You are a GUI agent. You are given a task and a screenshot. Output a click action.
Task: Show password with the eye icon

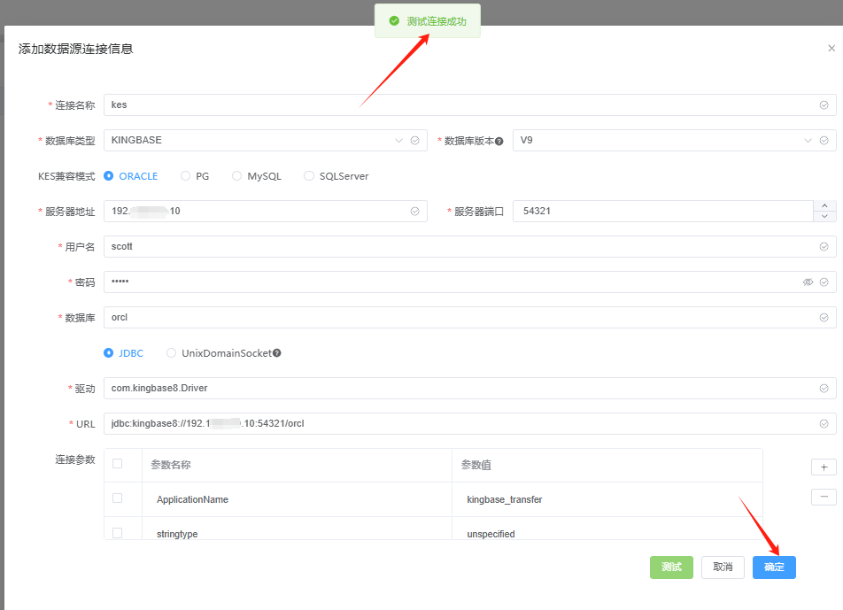pyautogui.click(x=808, y=282)
